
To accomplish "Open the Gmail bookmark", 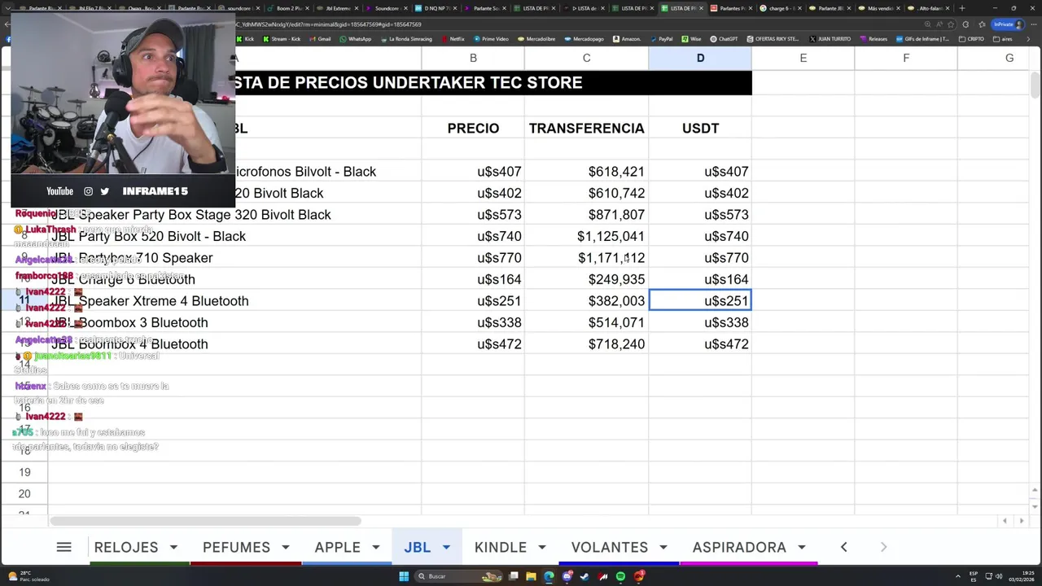I will click(320, 38).
